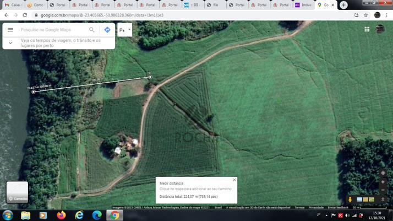Viewport: 393px width, 221px height.
Task: Zoom out on the map
Action: (383, 190)
